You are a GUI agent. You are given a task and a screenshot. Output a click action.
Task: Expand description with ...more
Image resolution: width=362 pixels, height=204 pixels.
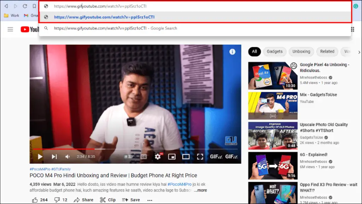click(x=200, y=190)
